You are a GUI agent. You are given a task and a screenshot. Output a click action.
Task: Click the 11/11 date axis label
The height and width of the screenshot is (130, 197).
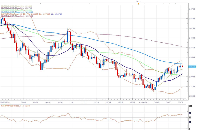84,102
